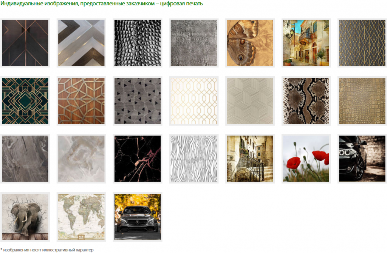
Task: Select the Mercedes car in autumn thumbnail
Action: (138, 217)
